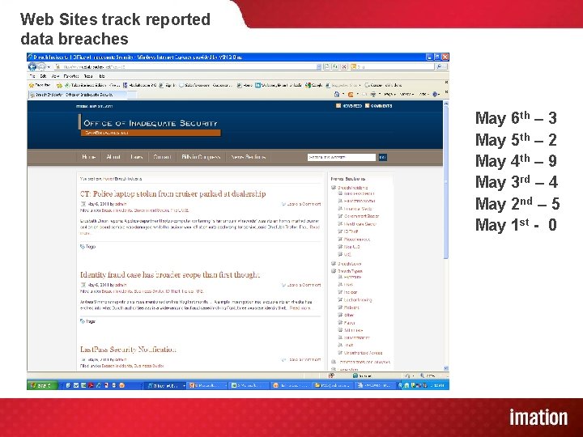Click the orange Firefox quick launch icon
This screenshot has height=437, width=583.
pyautogui.click(x=121, y=385)
